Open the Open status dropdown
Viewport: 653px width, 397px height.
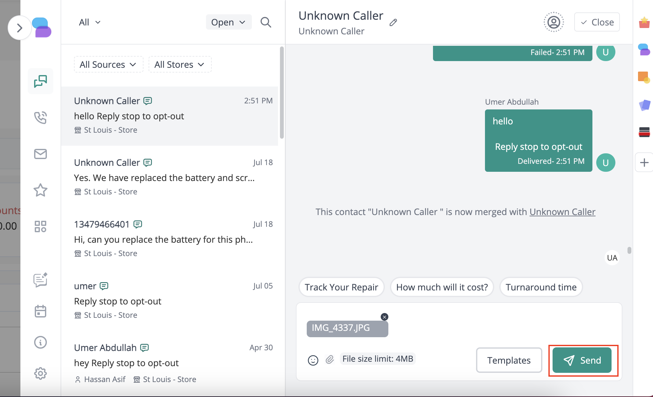[229, 22]
